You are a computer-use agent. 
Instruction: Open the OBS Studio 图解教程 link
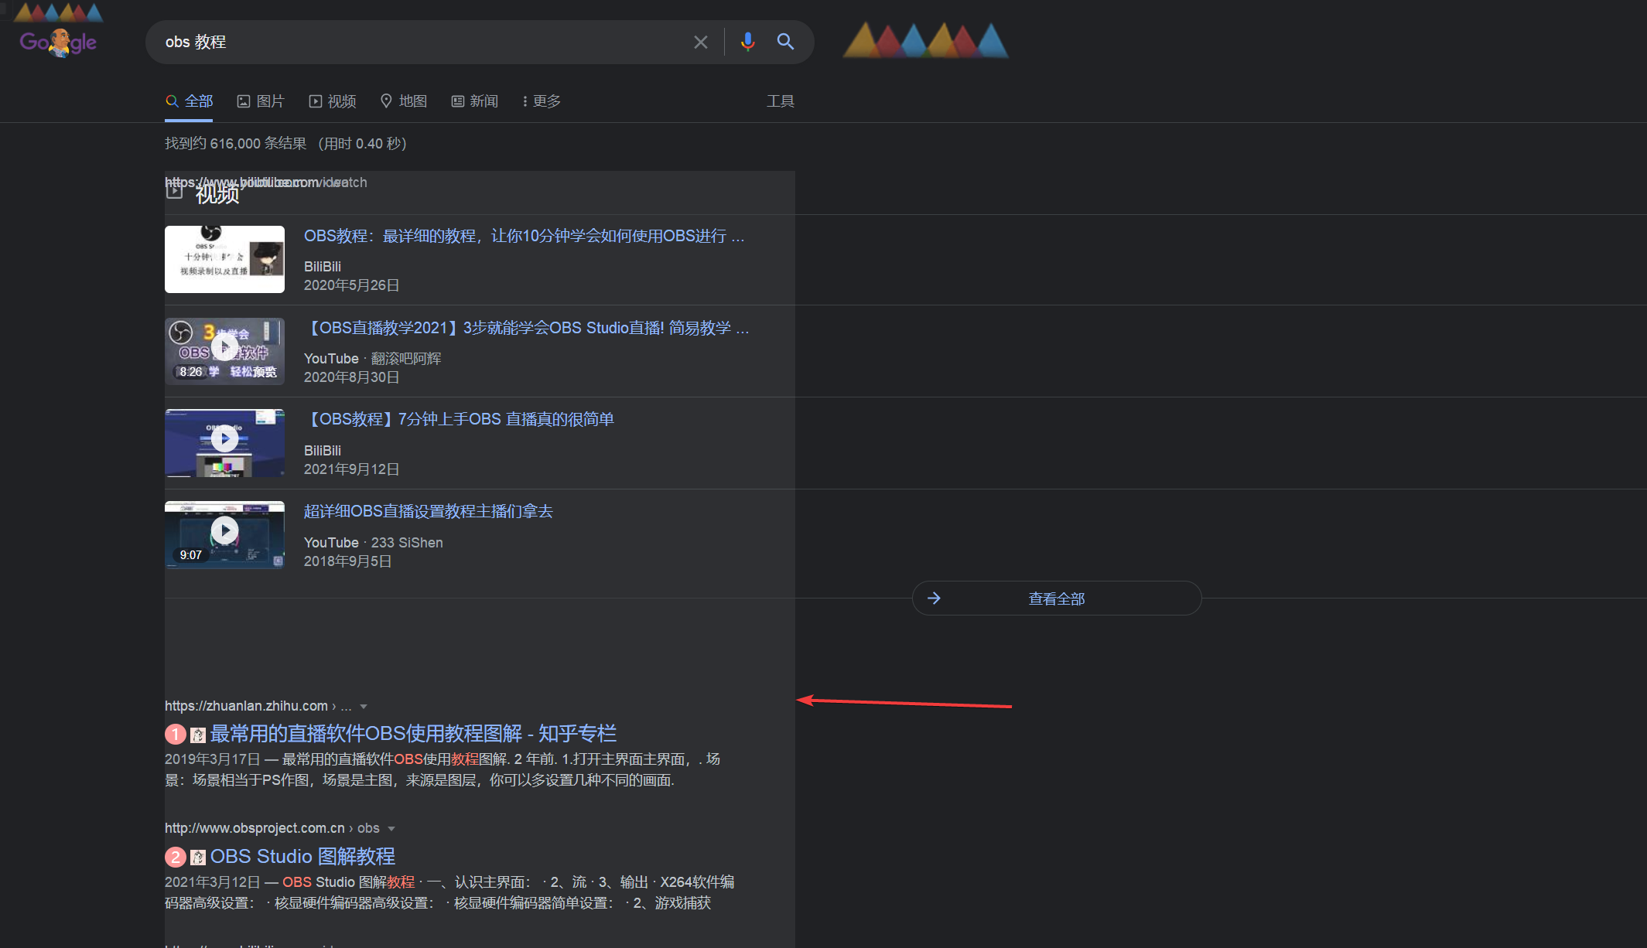302,856
